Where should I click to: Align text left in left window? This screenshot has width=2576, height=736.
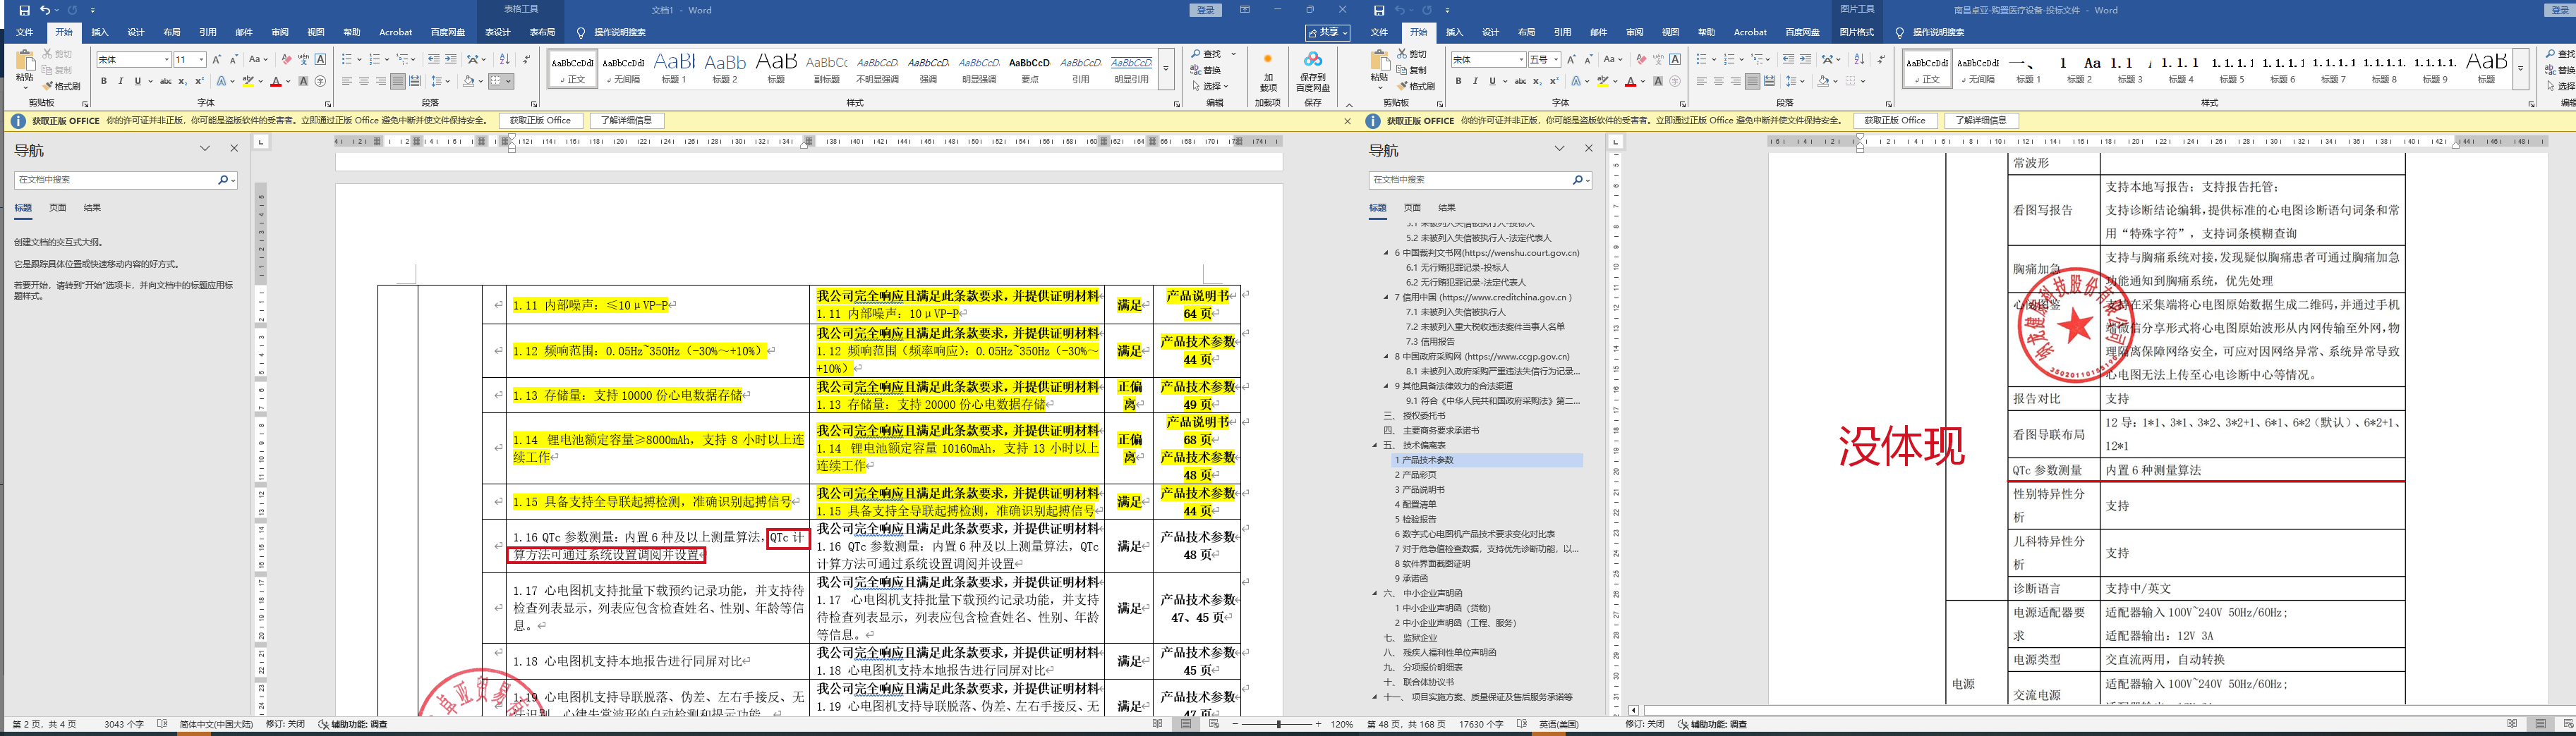click(x=347, y=82)
